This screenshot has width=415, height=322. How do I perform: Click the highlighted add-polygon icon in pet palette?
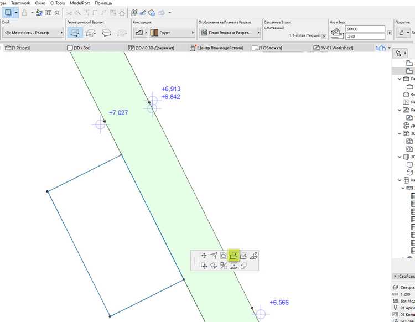[x=234, y=256]
